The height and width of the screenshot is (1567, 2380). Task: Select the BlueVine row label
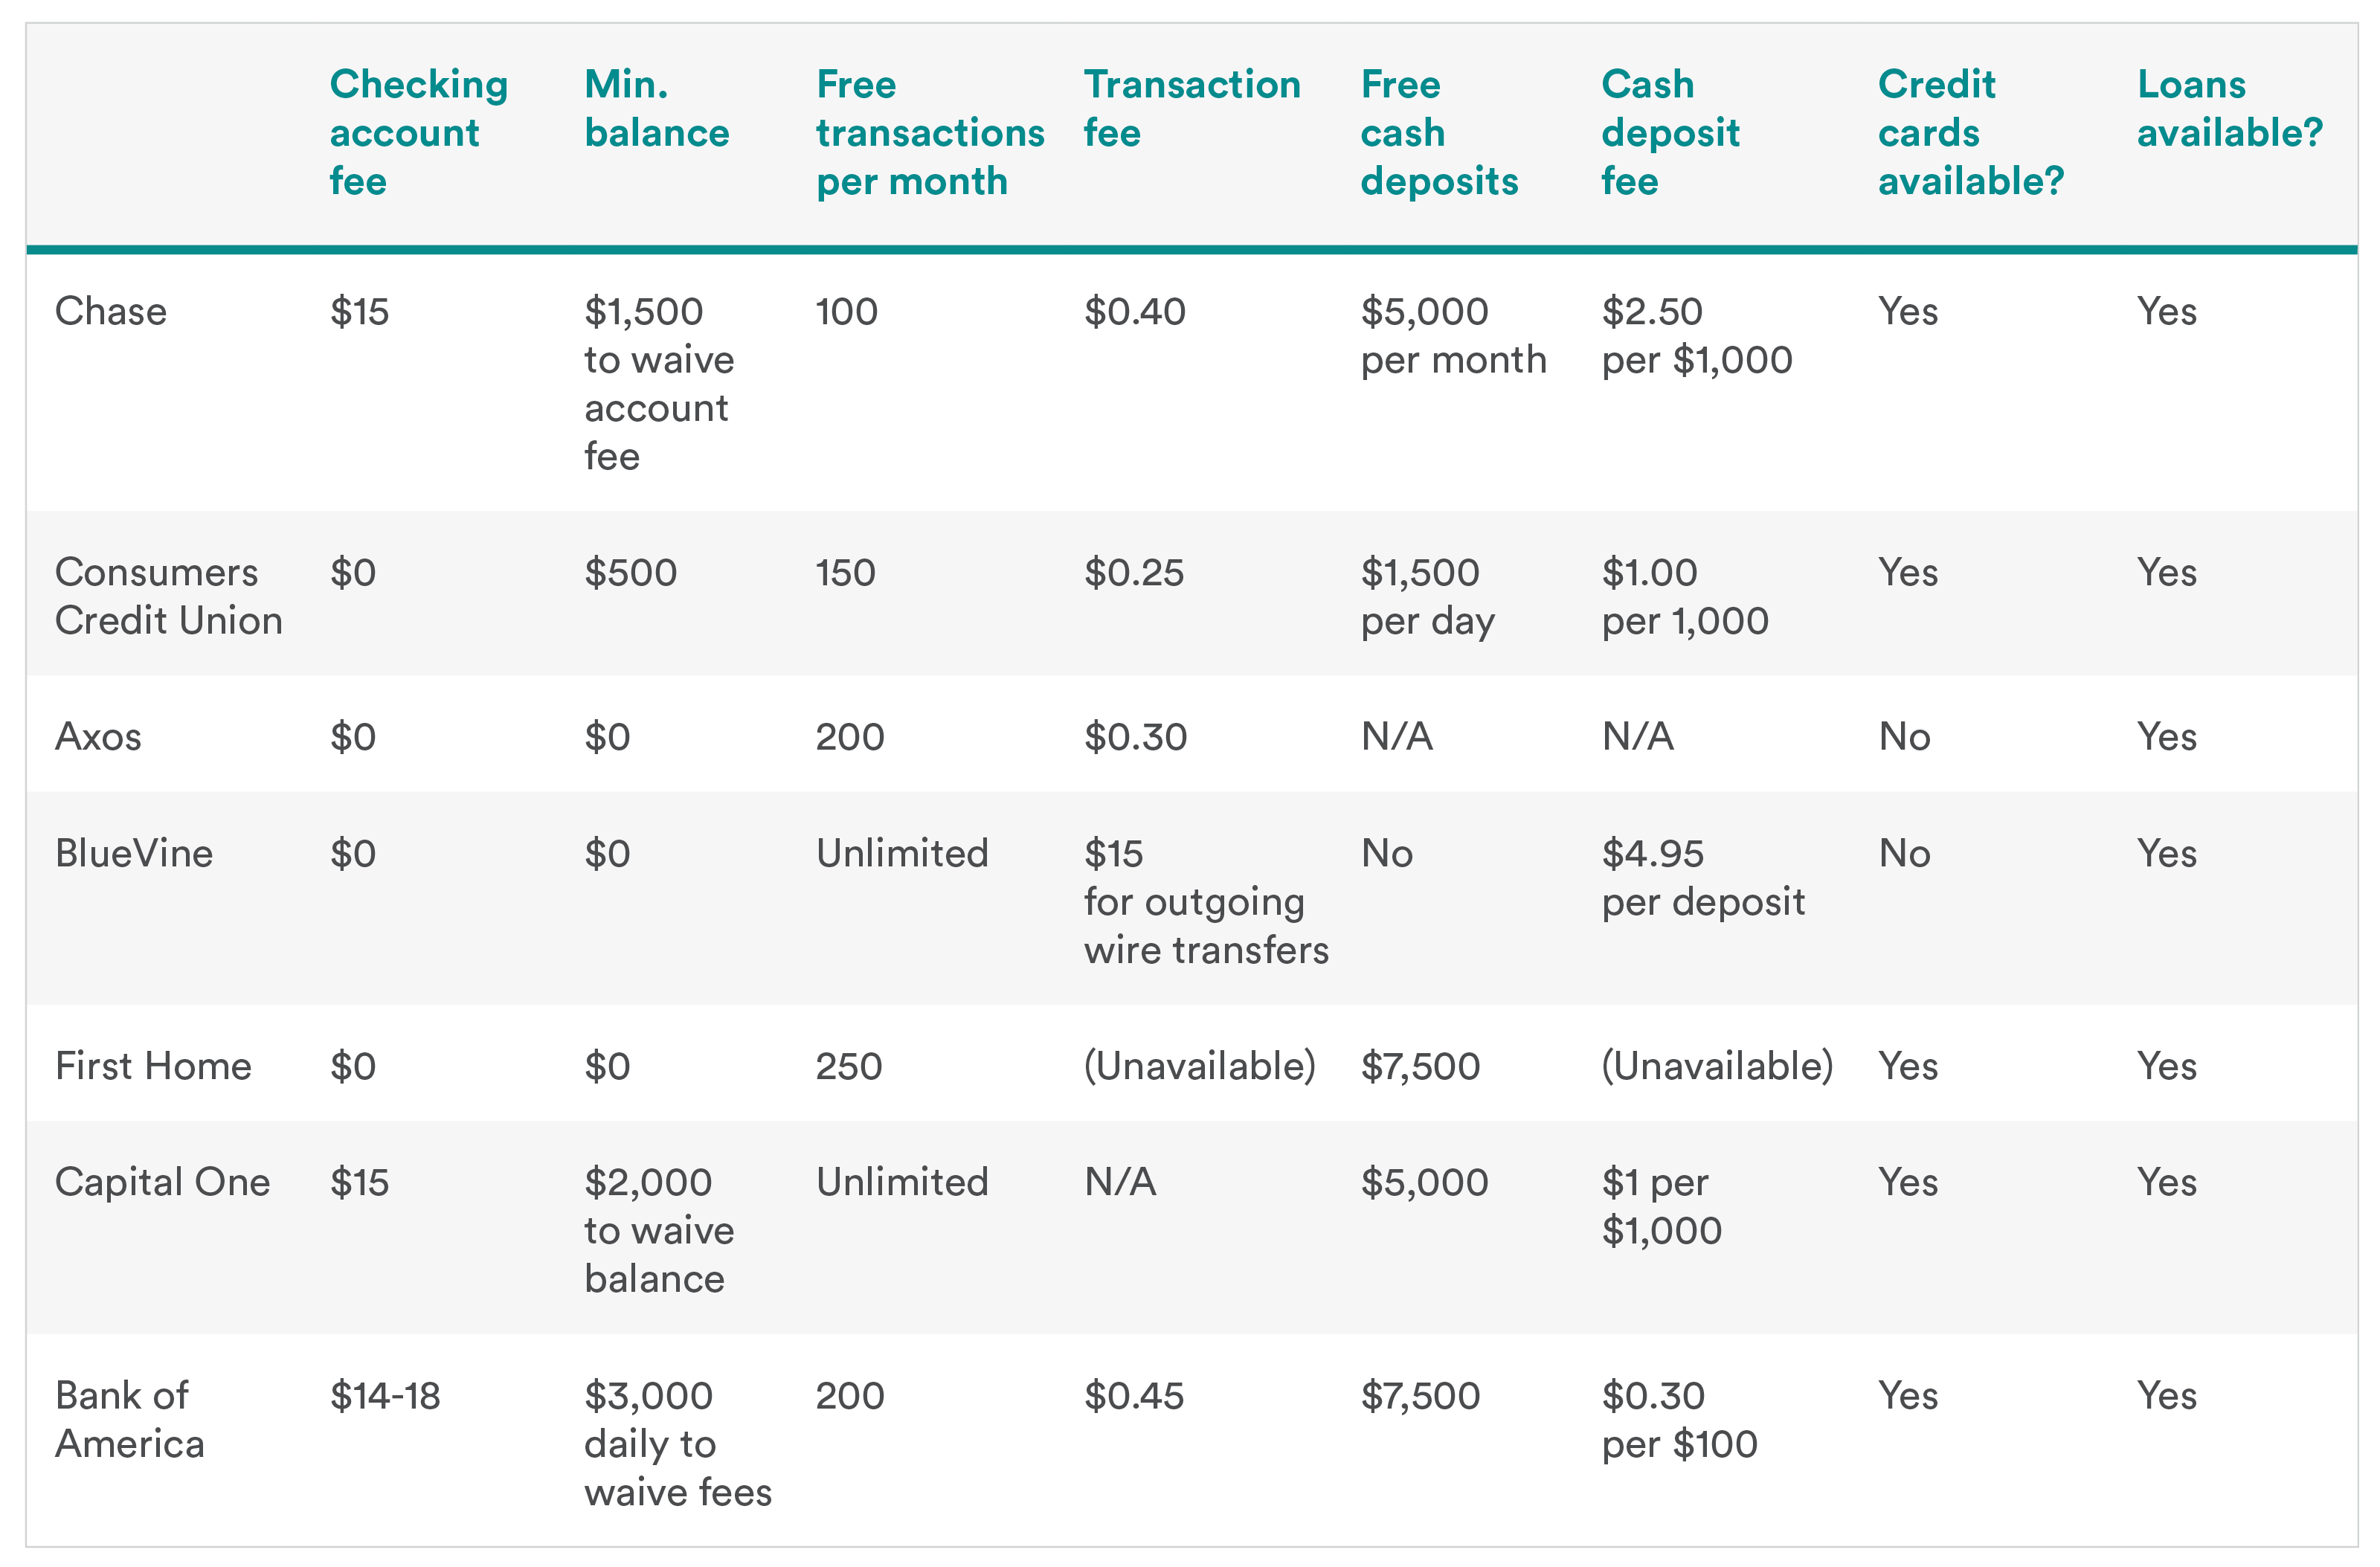click(134, 854)
